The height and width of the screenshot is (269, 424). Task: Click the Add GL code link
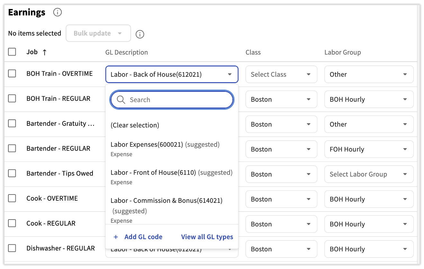tap(143, 237)
